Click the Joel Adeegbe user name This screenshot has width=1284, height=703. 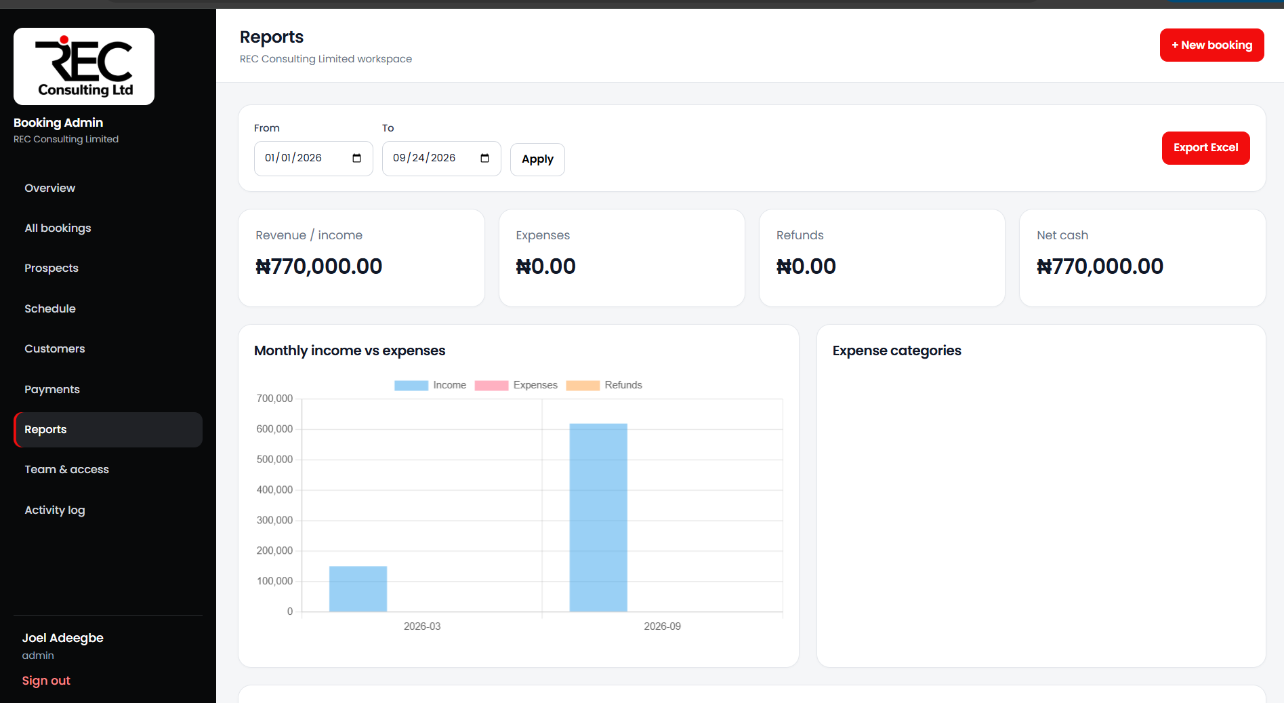[62, 638]
